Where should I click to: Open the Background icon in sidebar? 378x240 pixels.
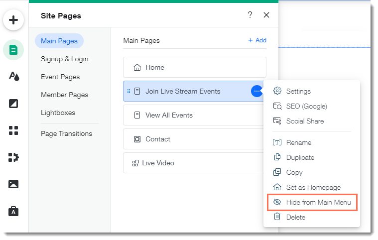(x=13, y=104)
